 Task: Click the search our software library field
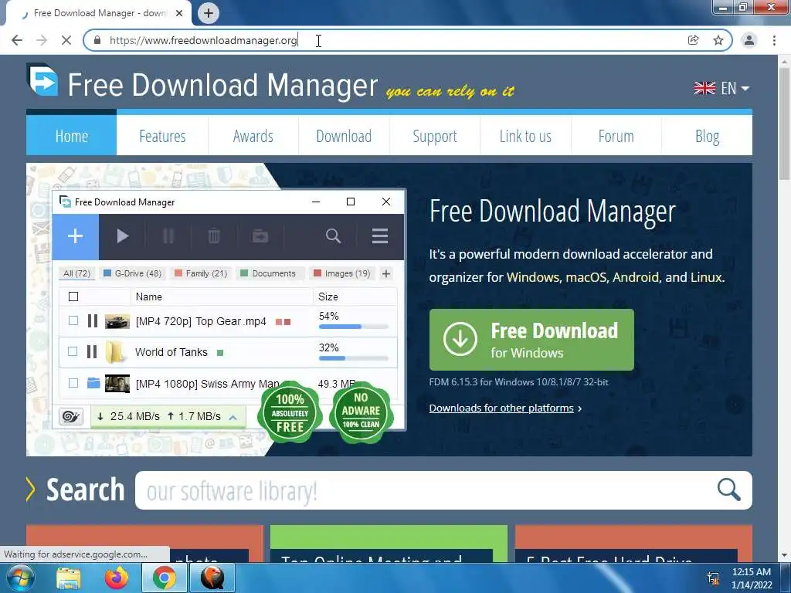424,490
